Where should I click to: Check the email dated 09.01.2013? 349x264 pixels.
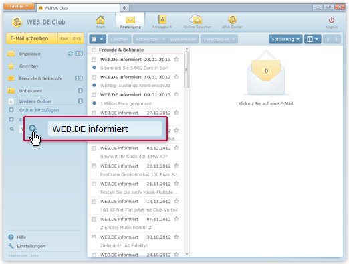pyautogui.click(x=94, y=95)
